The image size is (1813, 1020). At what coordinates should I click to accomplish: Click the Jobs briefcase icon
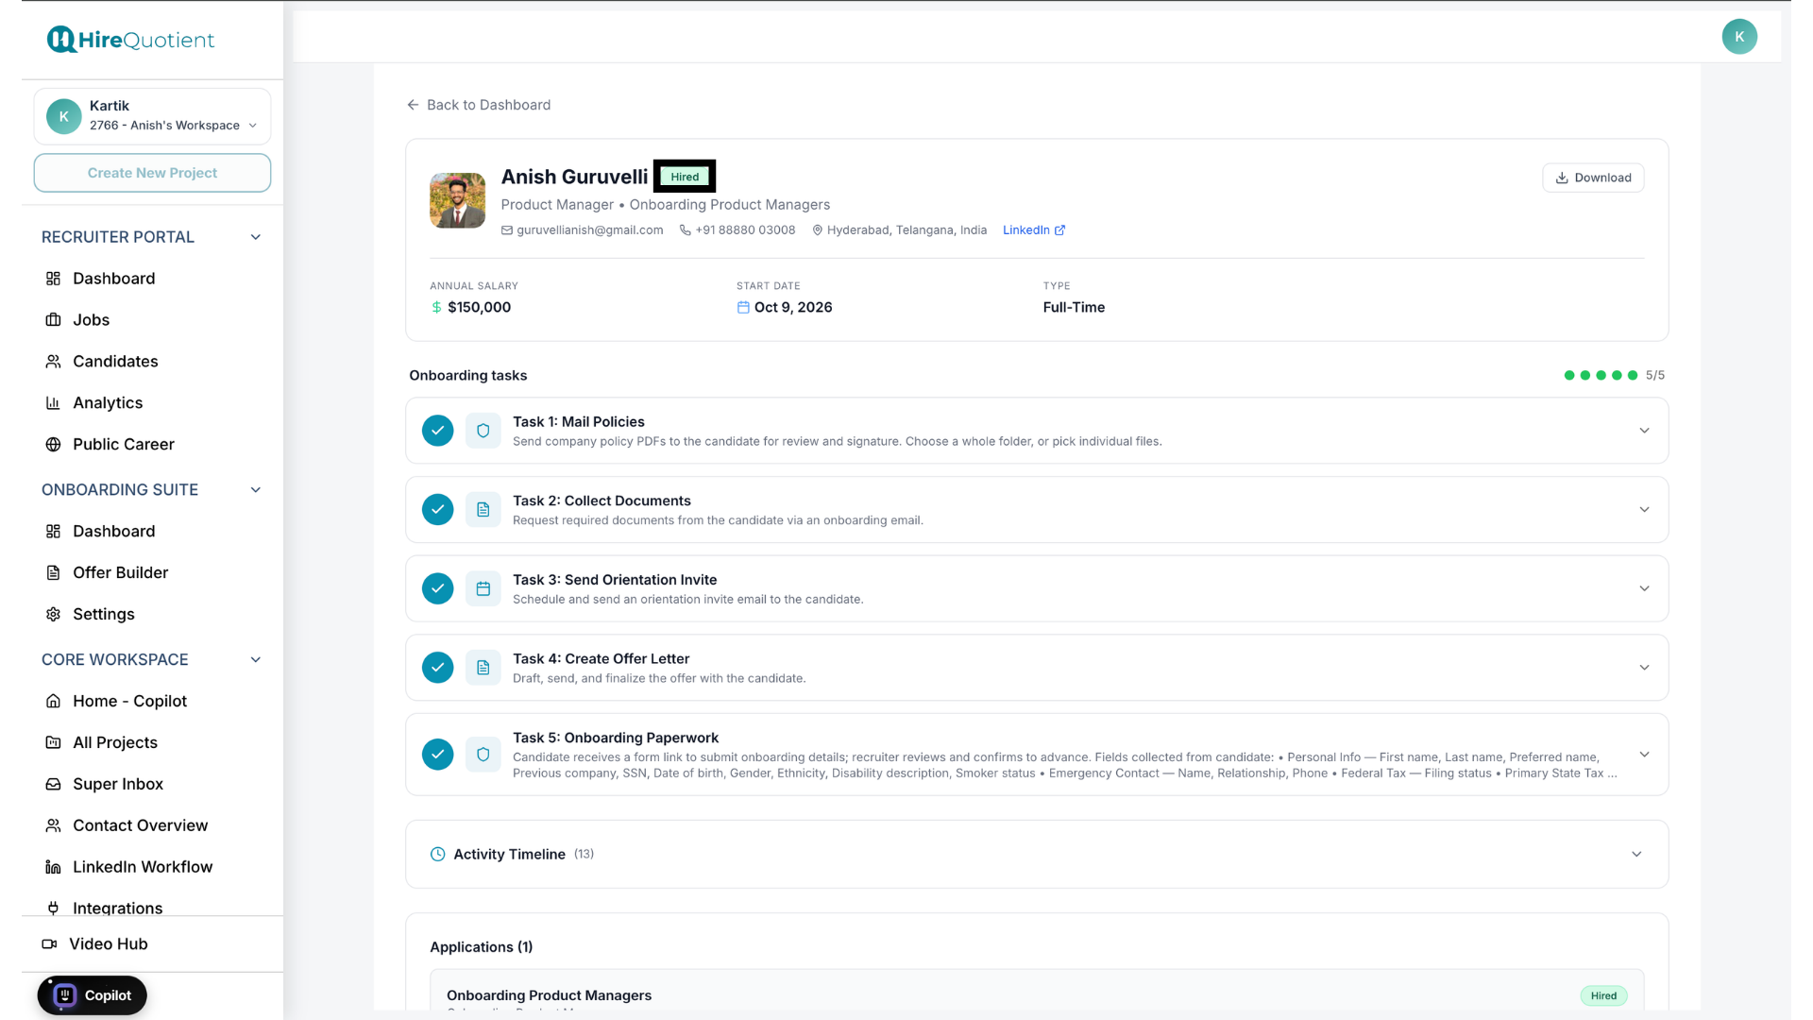pyautogui.click(x=53, y=320)
